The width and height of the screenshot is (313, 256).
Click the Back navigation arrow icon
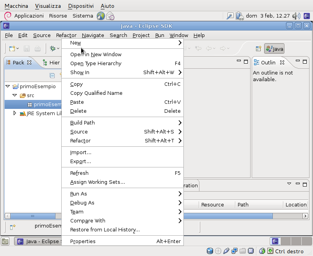208,48
